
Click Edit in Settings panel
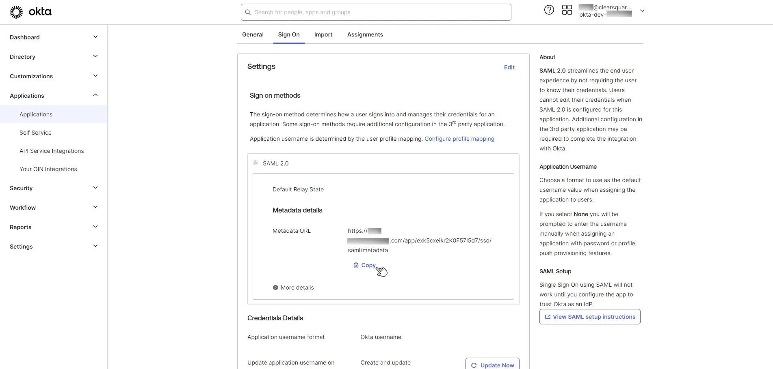509,67
